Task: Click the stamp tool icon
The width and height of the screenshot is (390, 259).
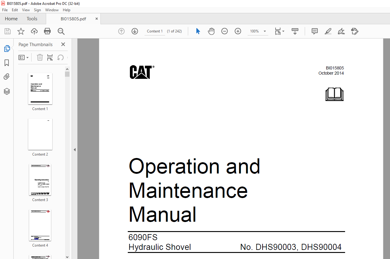Action: (354, 31)
